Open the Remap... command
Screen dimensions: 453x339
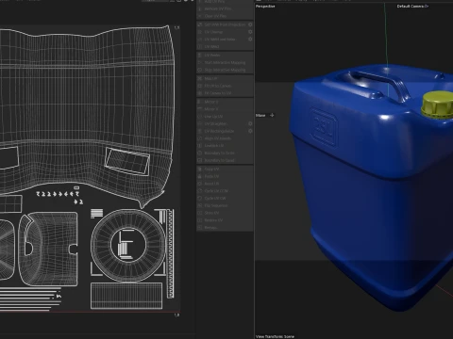(x=225, y=228)
